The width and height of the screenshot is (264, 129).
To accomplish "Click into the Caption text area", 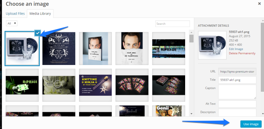I will (237, 92).
